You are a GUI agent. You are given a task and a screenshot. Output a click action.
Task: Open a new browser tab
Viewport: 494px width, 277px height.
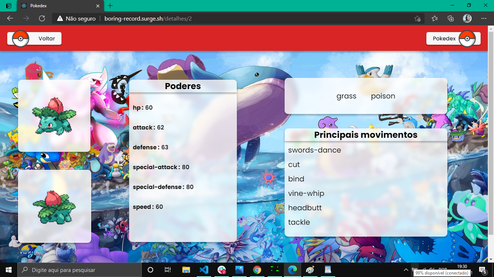pyautogui.click(x=110, y=6)
